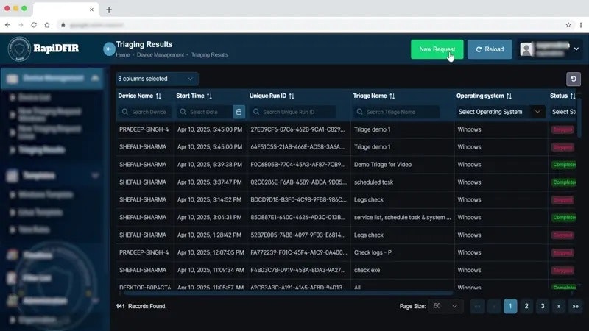Sort by Operating system column arrows
The width and height of the screenshot is (589, 331).
[x=509, y=96]
